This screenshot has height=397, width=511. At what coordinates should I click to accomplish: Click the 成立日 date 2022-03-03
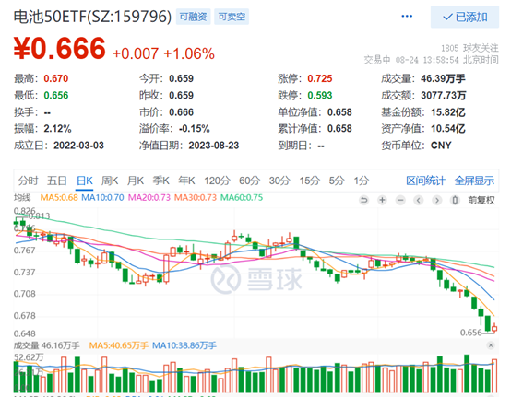79,146
